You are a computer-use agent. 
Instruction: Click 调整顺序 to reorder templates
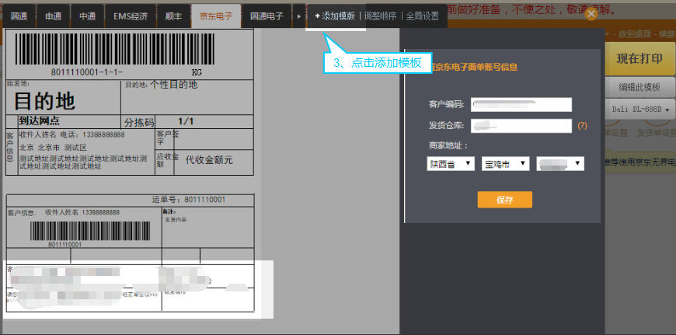point(384,16)
